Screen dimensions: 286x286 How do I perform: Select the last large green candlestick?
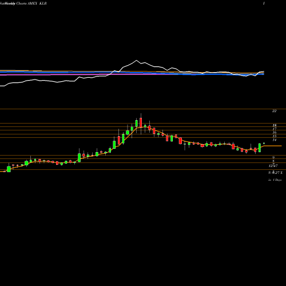coord(260,148)
